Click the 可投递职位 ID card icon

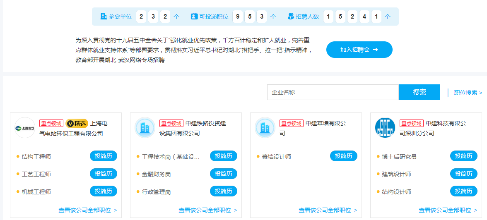coord(194,17)
